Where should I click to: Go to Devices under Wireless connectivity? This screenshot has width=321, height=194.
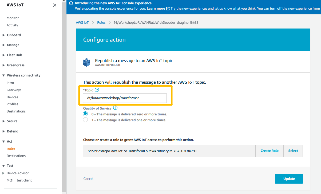point(12,97)
